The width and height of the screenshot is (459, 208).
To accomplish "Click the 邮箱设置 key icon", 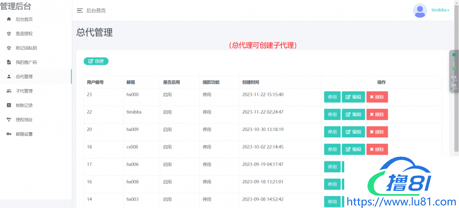I will tap(9, 134).
